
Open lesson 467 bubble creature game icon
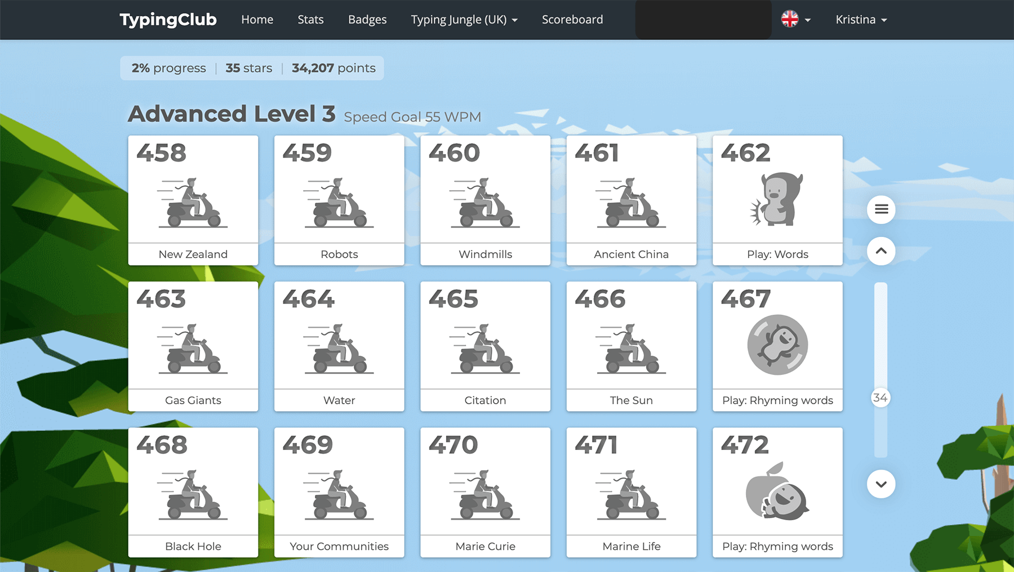[777, 345]
